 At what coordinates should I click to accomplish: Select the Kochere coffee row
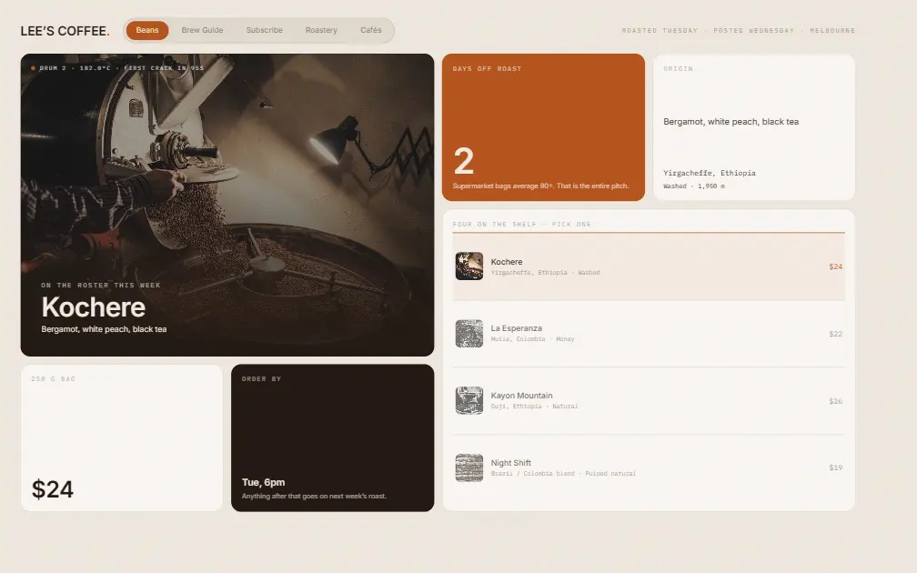(649, 266)
